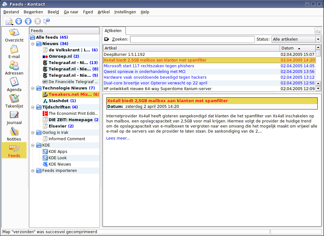This screenshot has width=324, height=236.
Task: Select the Artikelen tab
Action: click(113, 31)
